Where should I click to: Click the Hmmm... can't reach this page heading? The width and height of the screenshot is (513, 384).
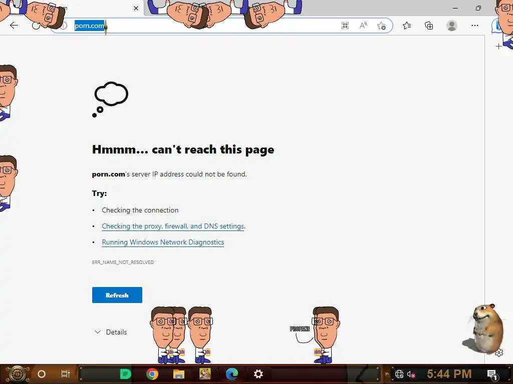183,149
